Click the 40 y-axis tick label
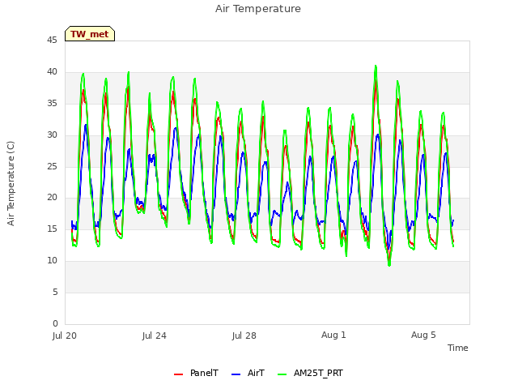The height and width of the screenshot is (389, 518). pyautogui.click(x=52, y=71)
